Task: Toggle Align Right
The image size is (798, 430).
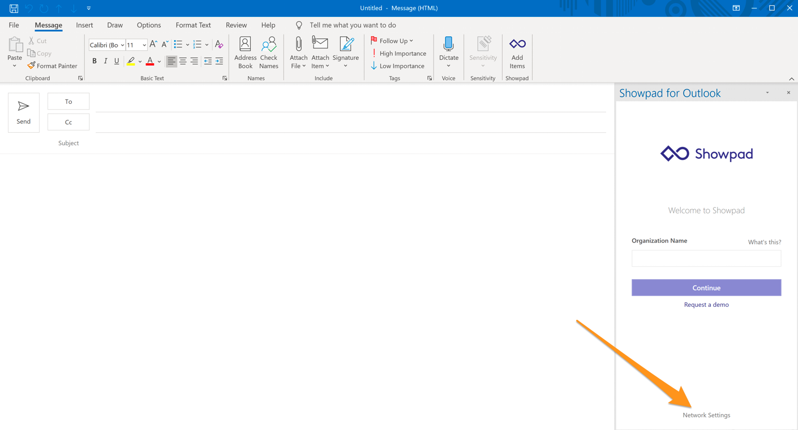Action: [x=194, y=61]
